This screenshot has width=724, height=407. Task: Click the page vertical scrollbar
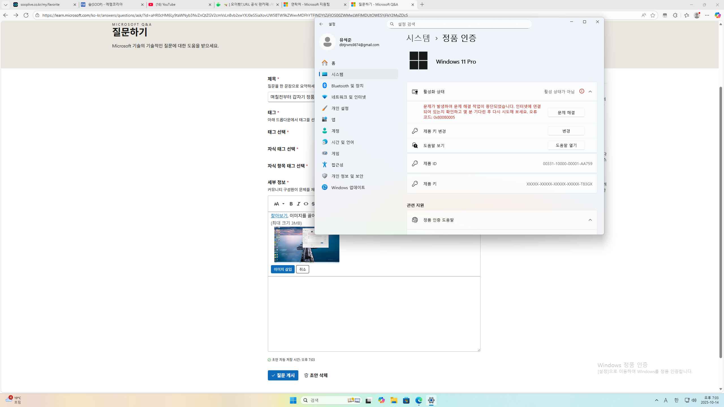[x=721, y=222]
